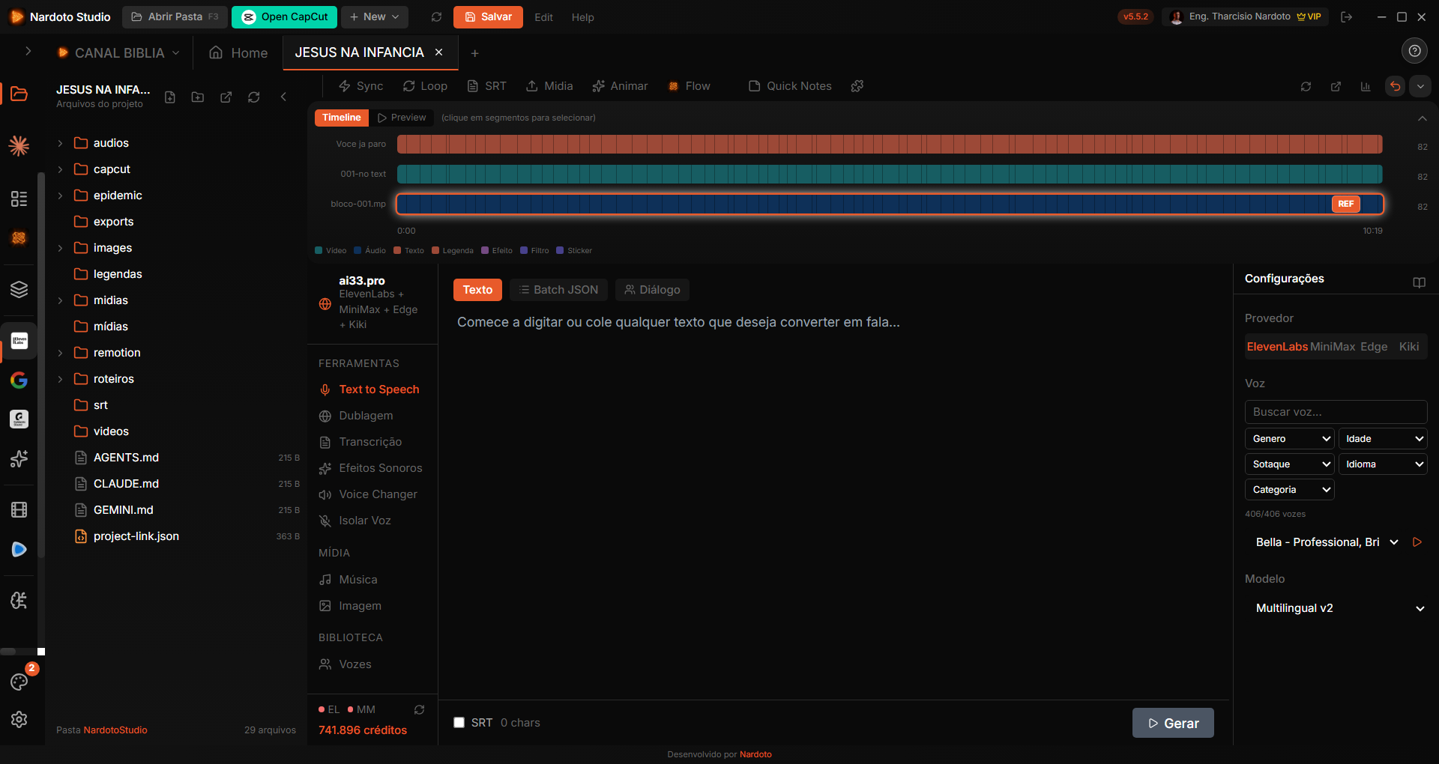
Task: Play the Bella voice preview
Action: coord(1417,542)
